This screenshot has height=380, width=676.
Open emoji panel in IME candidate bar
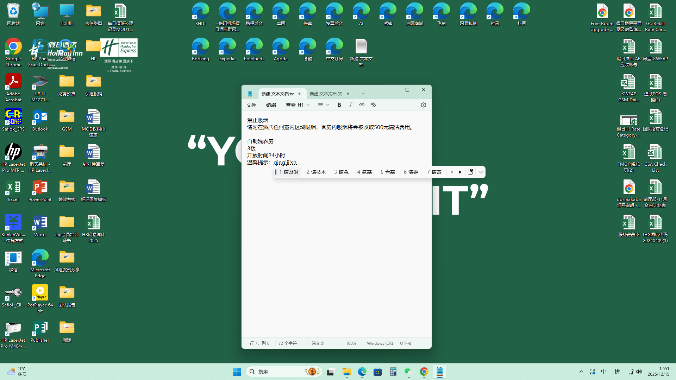pyautogui.click(x=470, y=172)
